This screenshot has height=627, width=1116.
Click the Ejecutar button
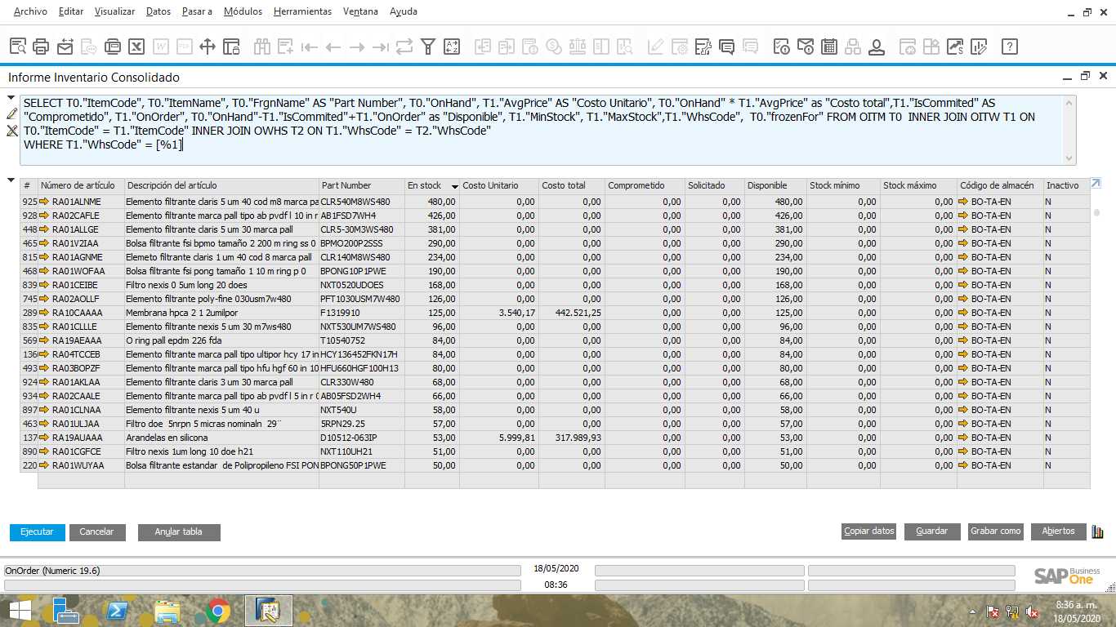[x=37, y=531]
